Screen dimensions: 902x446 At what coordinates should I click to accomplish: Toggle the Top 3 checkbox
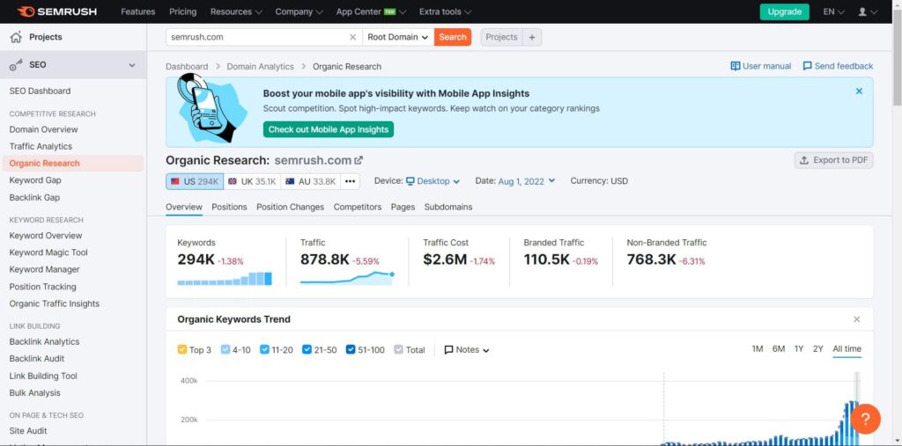[181, 349]
